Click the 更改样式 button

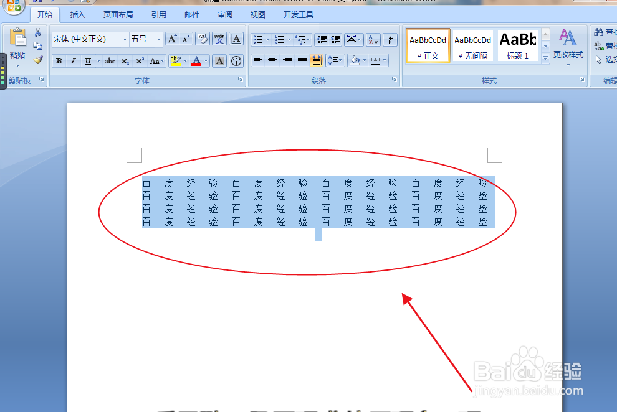click(x=568, y=46)
